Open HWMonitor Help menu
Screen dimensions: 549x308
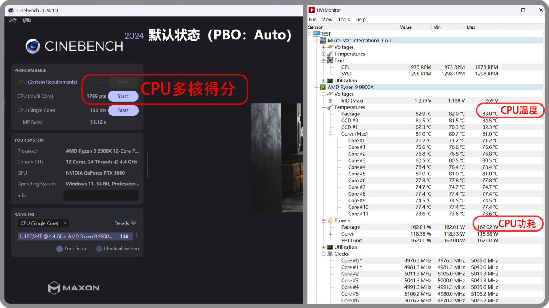[x=361, y=19]
